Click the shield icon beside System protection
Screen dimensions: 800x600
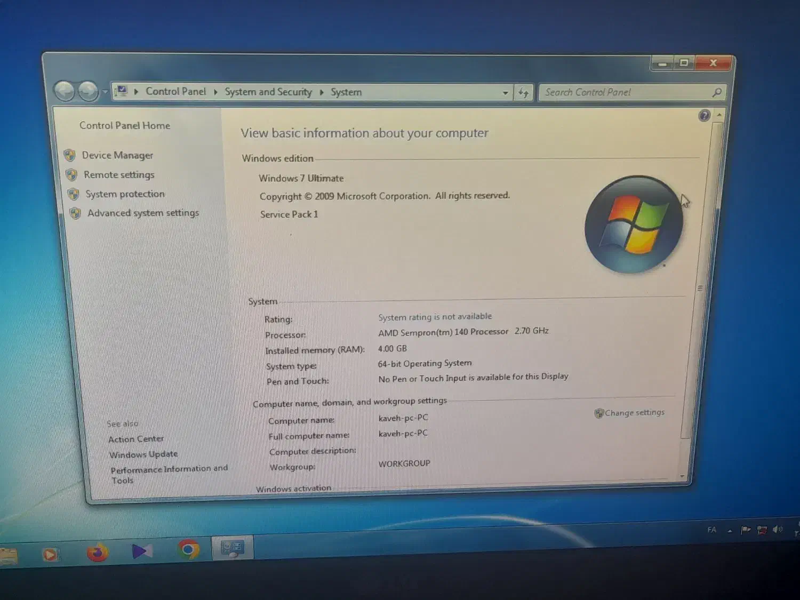(73, 194)
